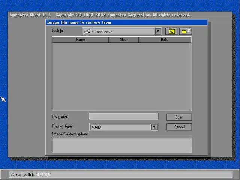Sort file list by Size column
This screenshot has height=180, width=240.
(x=123, y=40)
